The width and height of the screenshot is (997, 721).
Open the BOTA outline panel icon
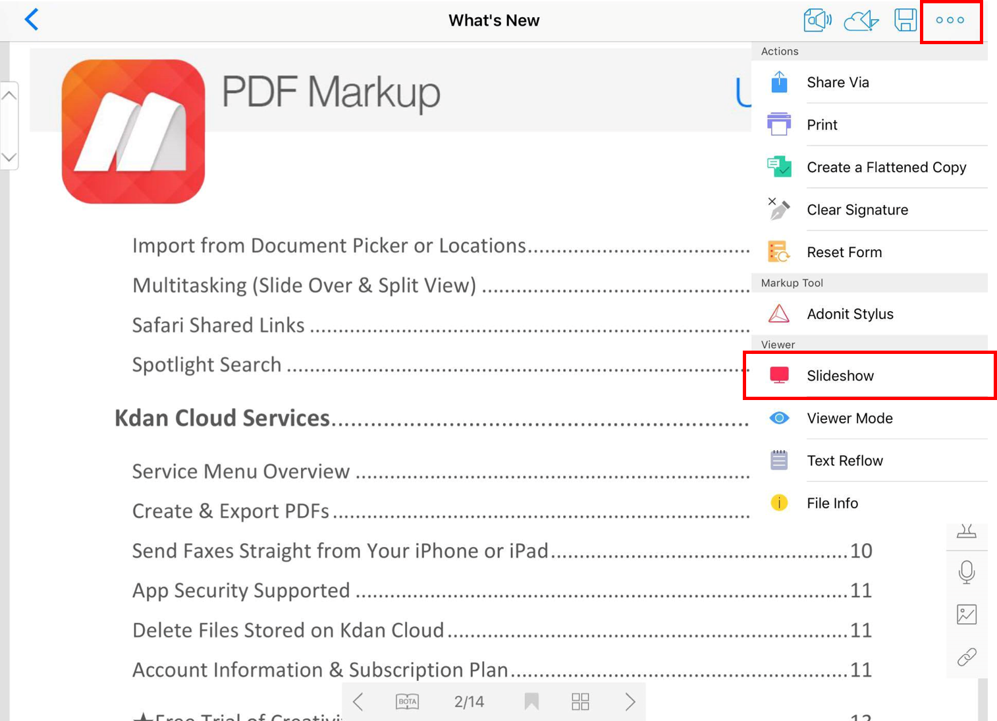(x=408, y=701)
